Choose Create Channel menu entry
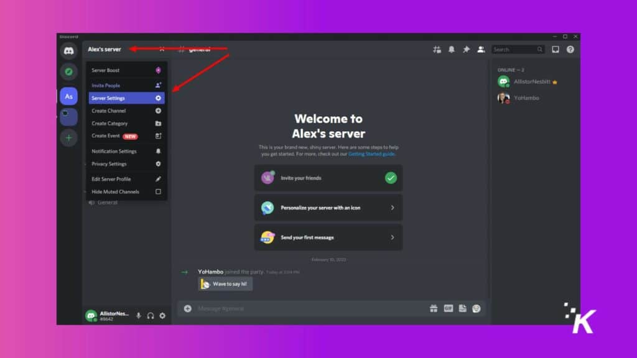637x358 pixels. (126, 111)
